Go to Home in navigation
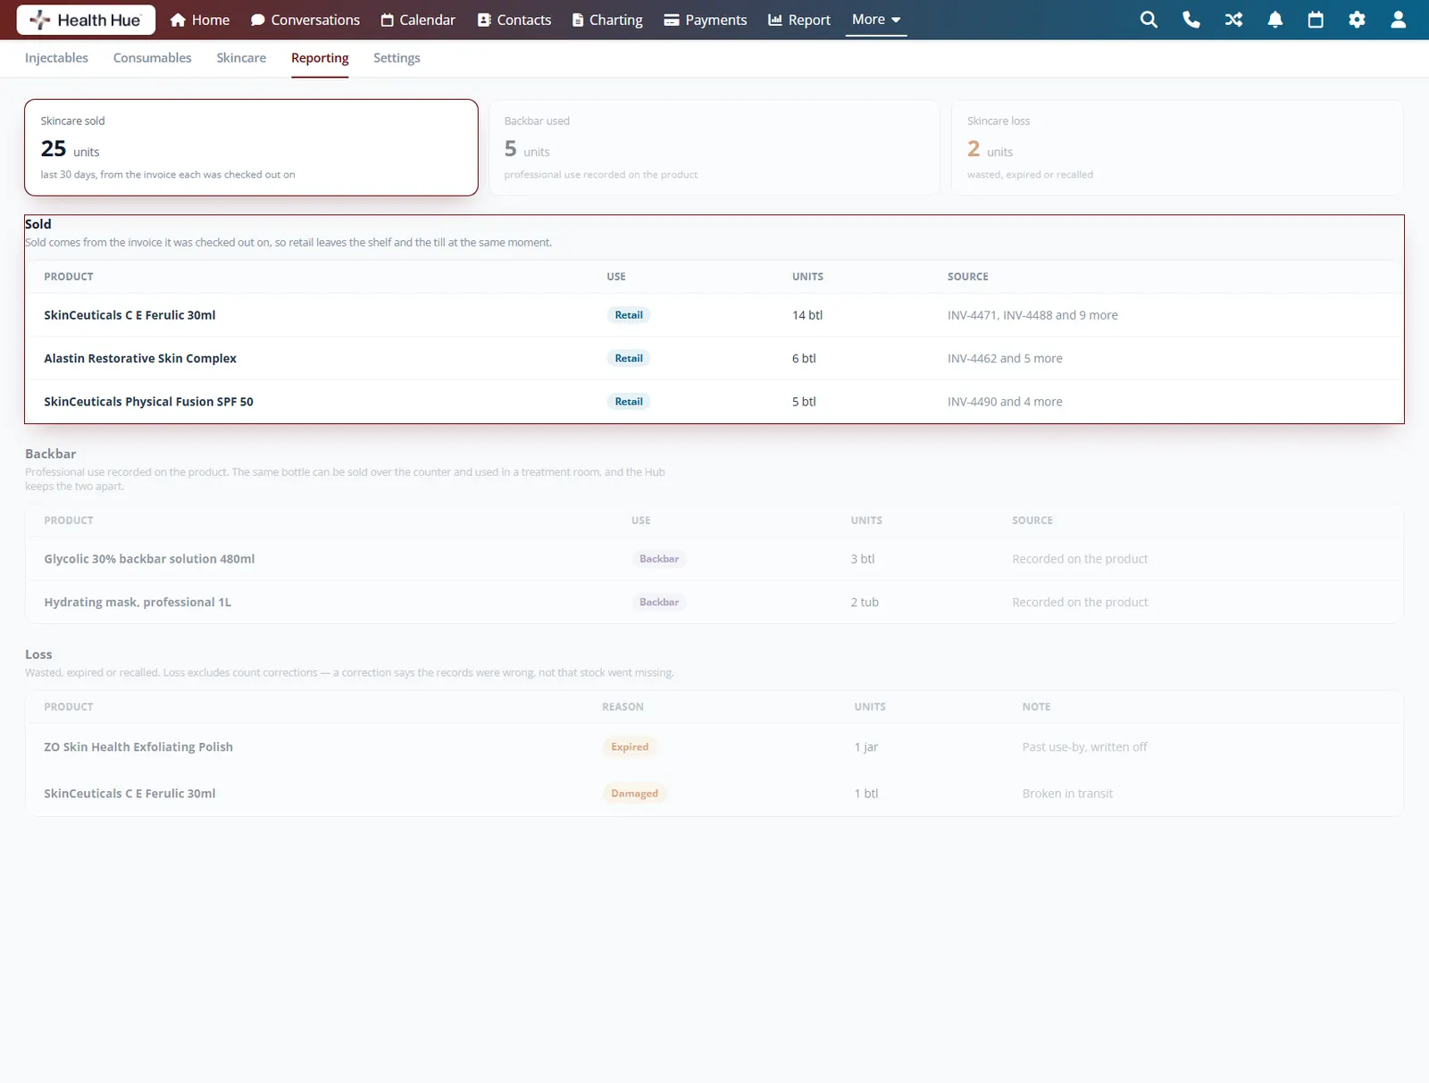1429x1083 pixels. [200, 20]
